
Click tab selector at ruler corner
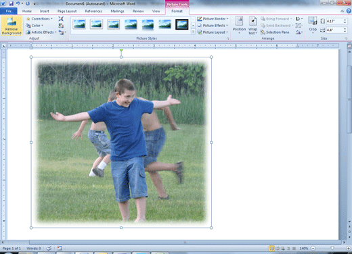coord(4,46)
